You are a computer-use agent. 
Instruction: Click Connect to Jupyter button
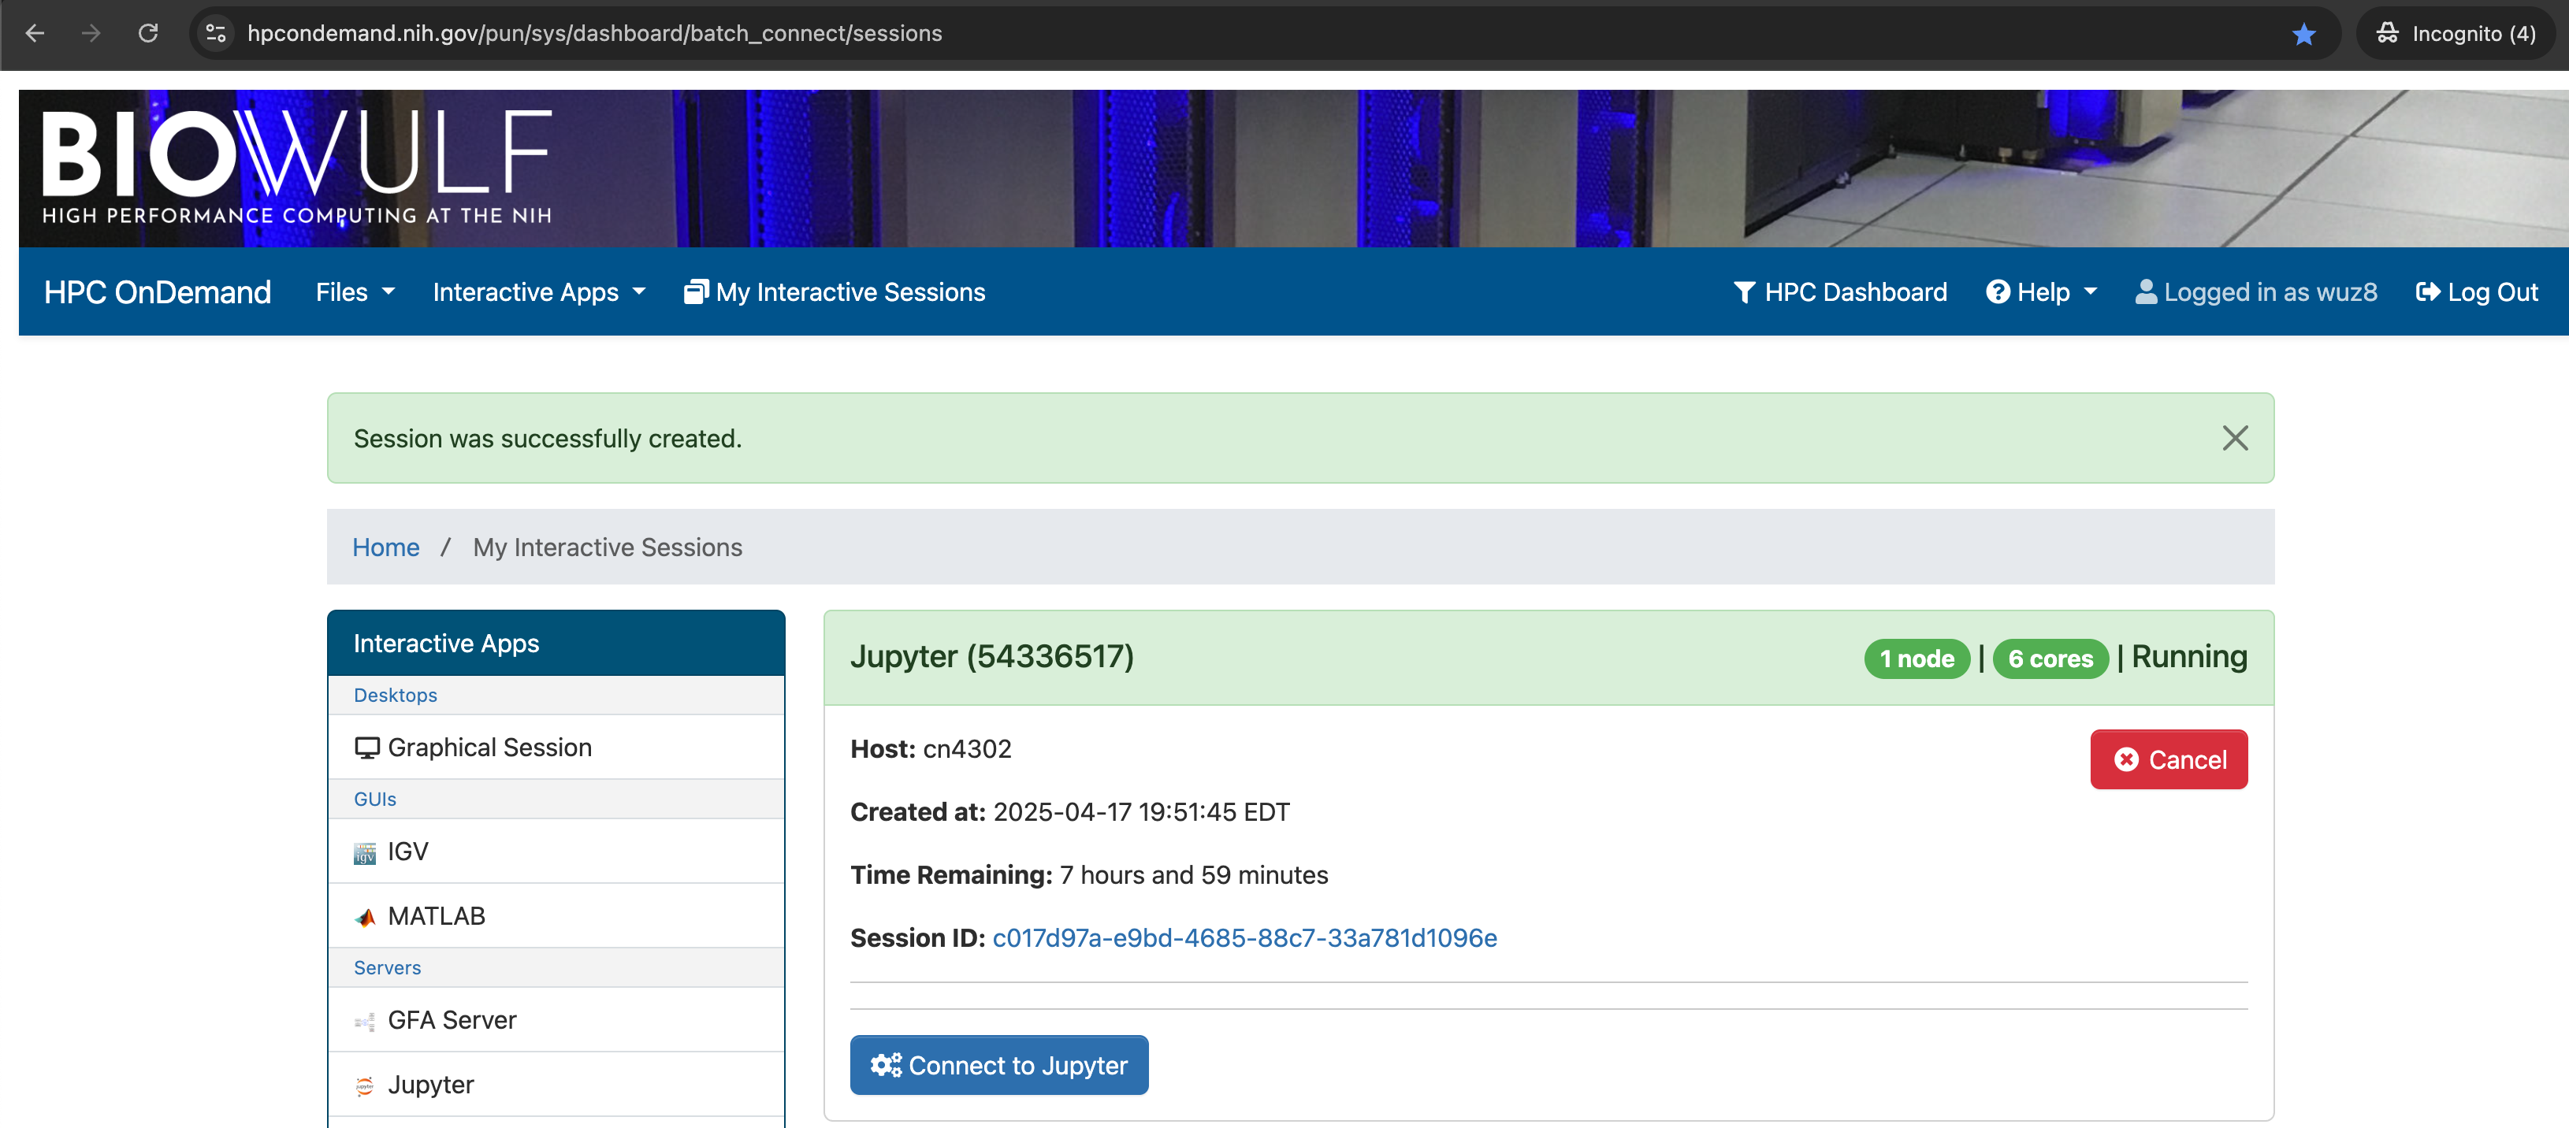pos(998,1065)
